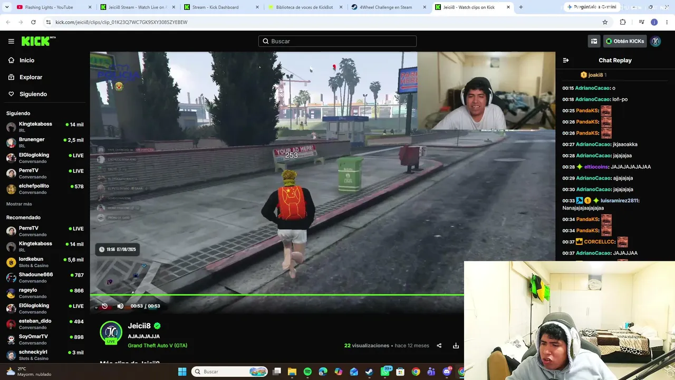Image resolution: width=675 pixels, height=380 pixels.
Task: Launch Spotify from the taskbar
Action: pyautogui.click(x=307, y=372)
